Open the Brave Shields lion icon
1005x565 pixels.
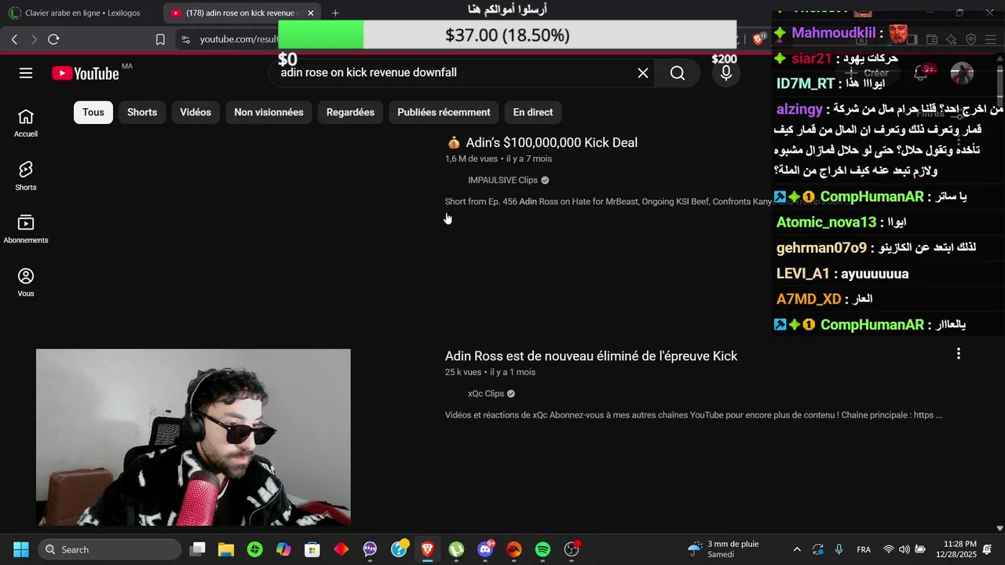(759, 39)
